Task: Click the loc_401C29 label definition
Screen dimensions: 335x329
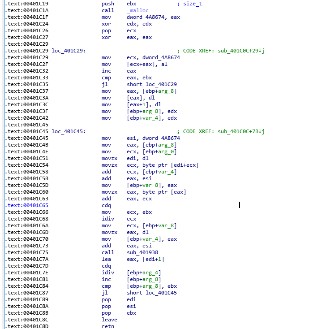Action: click(x=69, y=51)
